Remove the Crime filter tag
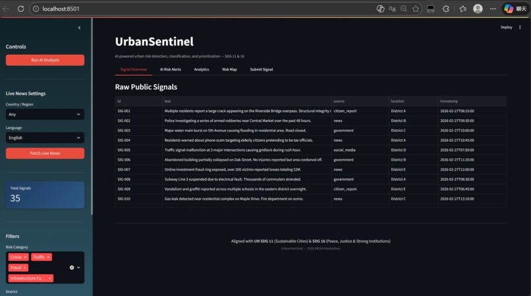This screenshot has height=296, width=531. 25,257
